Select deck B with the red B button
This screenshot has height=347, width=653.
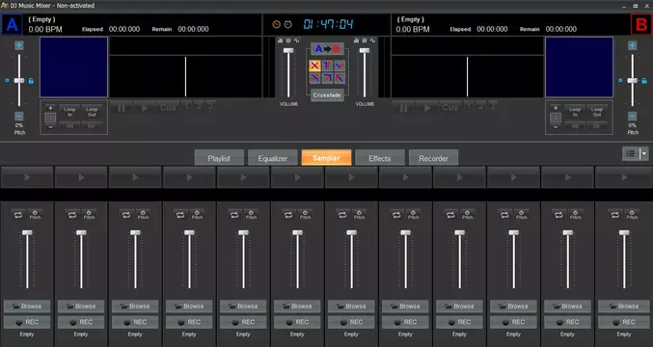(640, 24)
